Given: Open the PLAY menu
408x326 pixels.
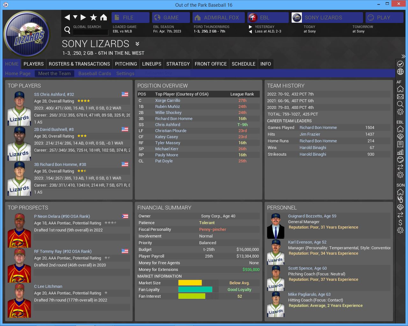Looking at the screenshot, I should click(384, 18).
